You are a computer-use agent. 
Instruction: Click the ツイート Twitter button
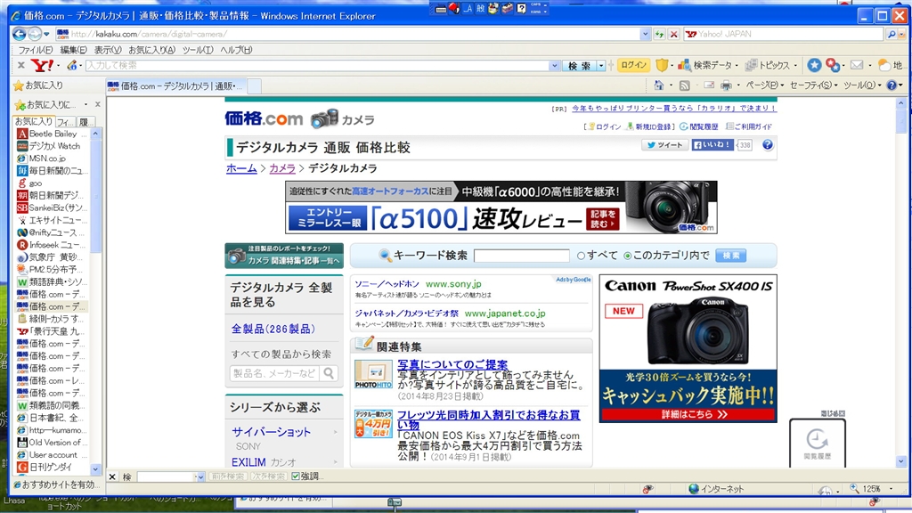tap(664, 145)
